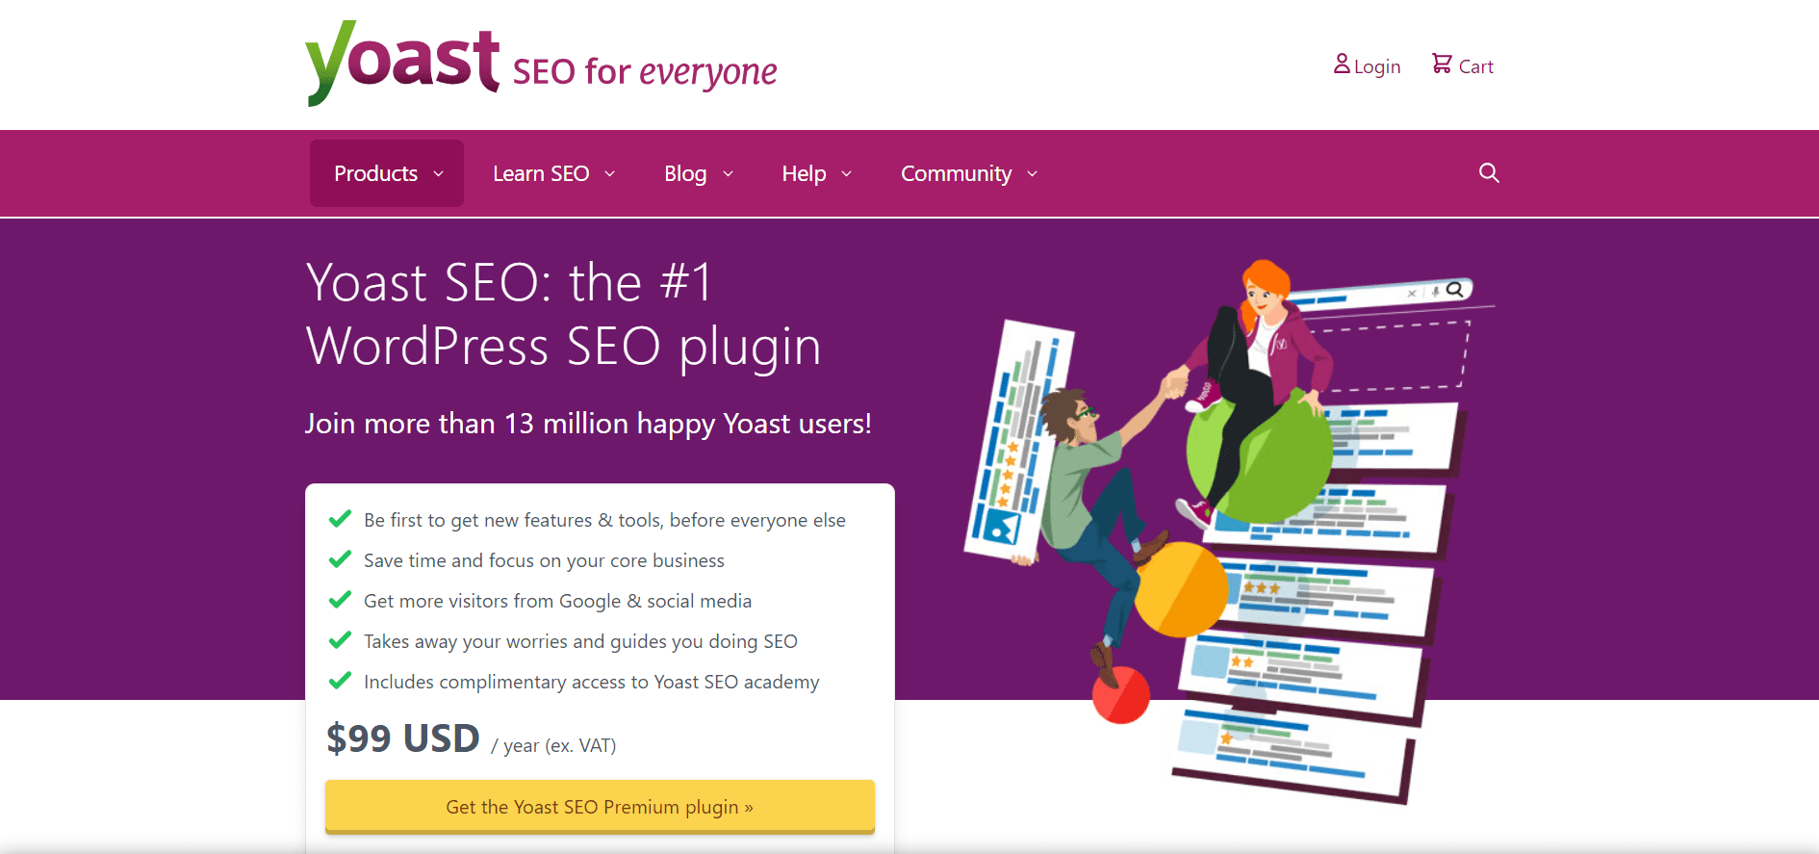This screenshot has height=854, width=1819.
Task: Click checkmark beside 'Includes complimentary access'
Action: 340,681
